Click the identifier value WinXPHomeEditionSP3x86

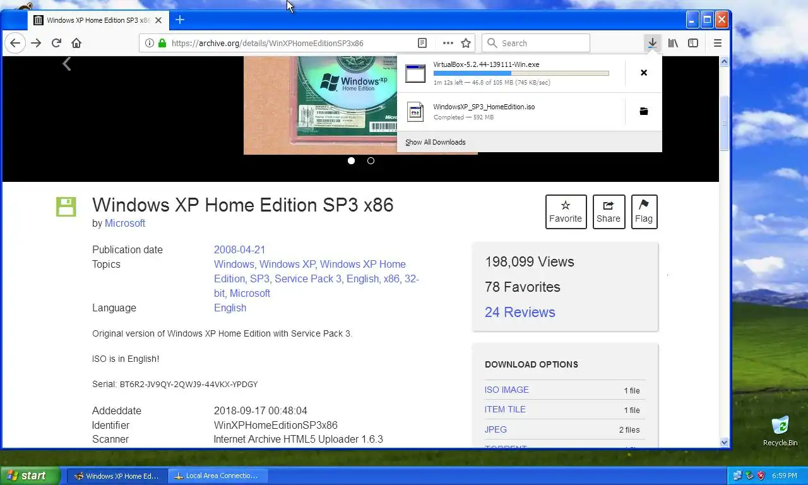click(x=275, y=425)
